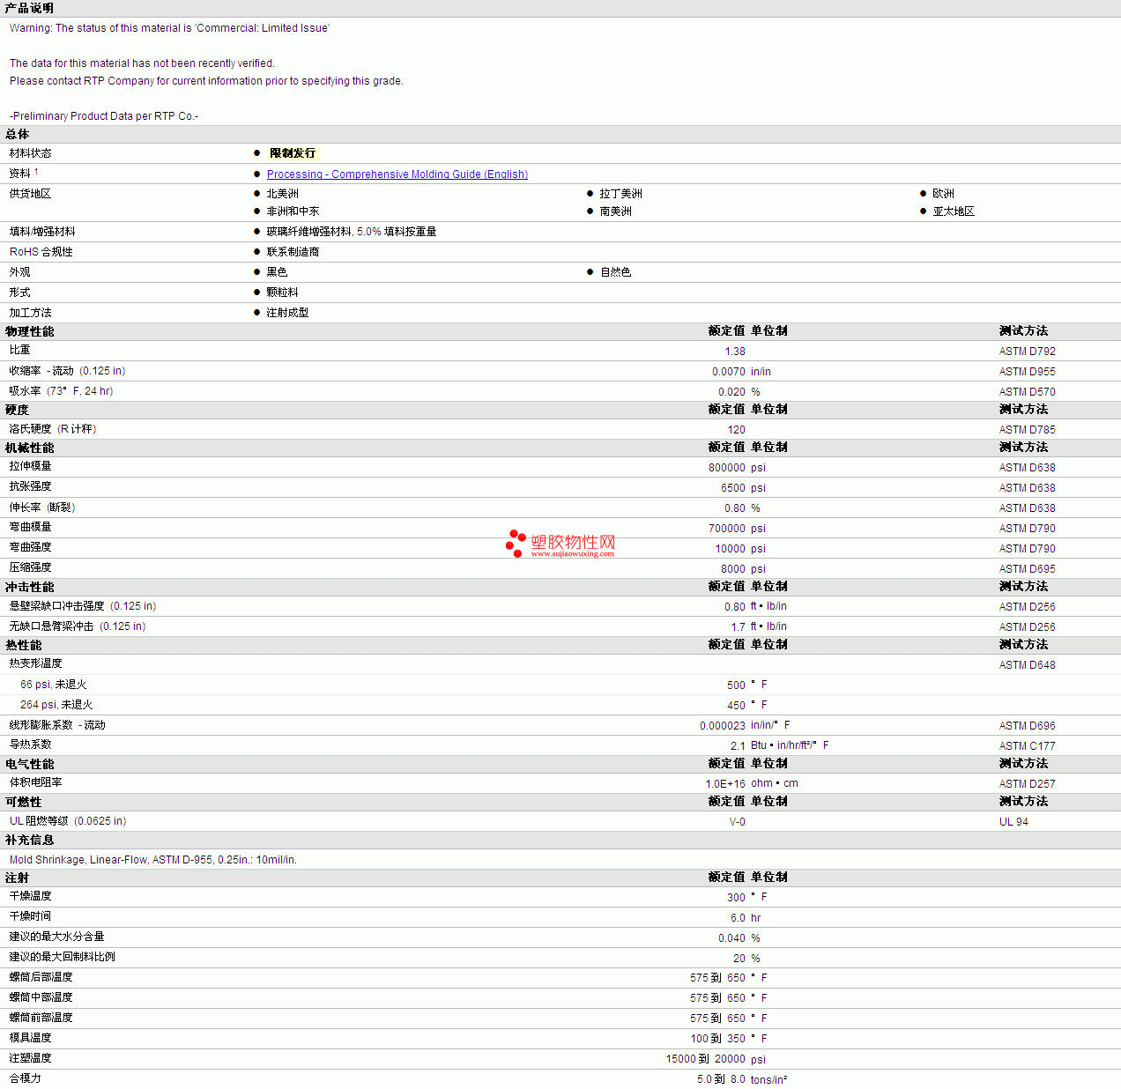
Task: Select the Please contact RTP Company line
Action: coord(206,81)
